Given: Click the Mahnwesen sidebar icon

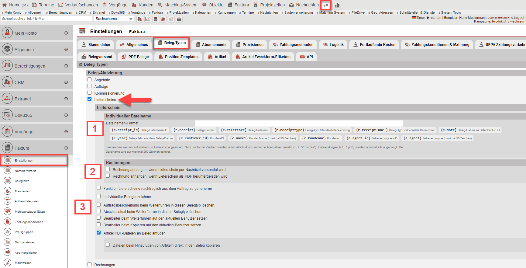Looking at the screenshot, I should (8, 263).
